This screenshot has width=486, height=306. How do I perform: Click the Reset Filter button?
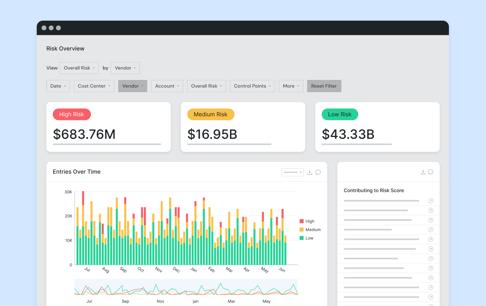coord(324,86)
